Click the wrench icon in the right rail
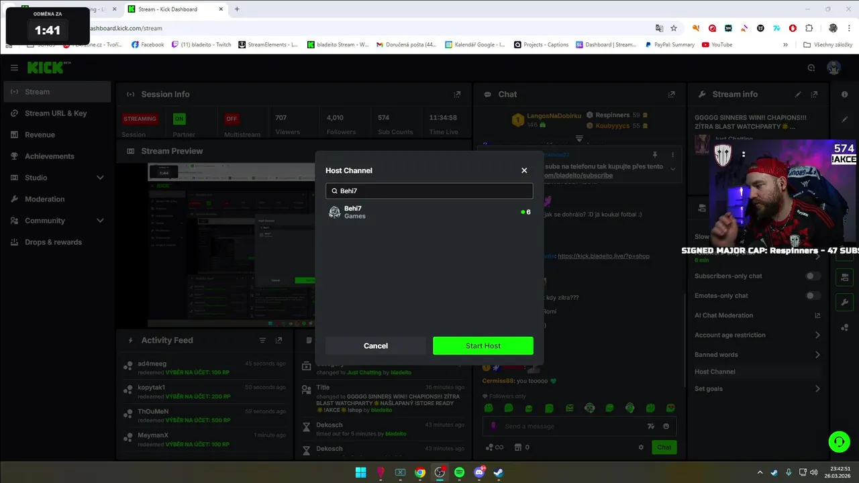 (844, 301)
